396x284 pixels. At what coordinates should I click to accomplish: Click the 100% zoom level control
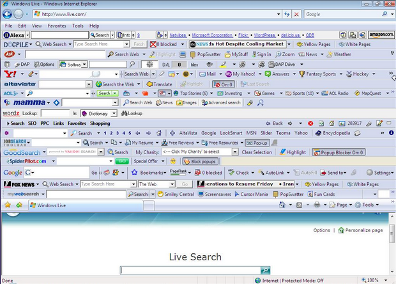(x=371, y=280)
